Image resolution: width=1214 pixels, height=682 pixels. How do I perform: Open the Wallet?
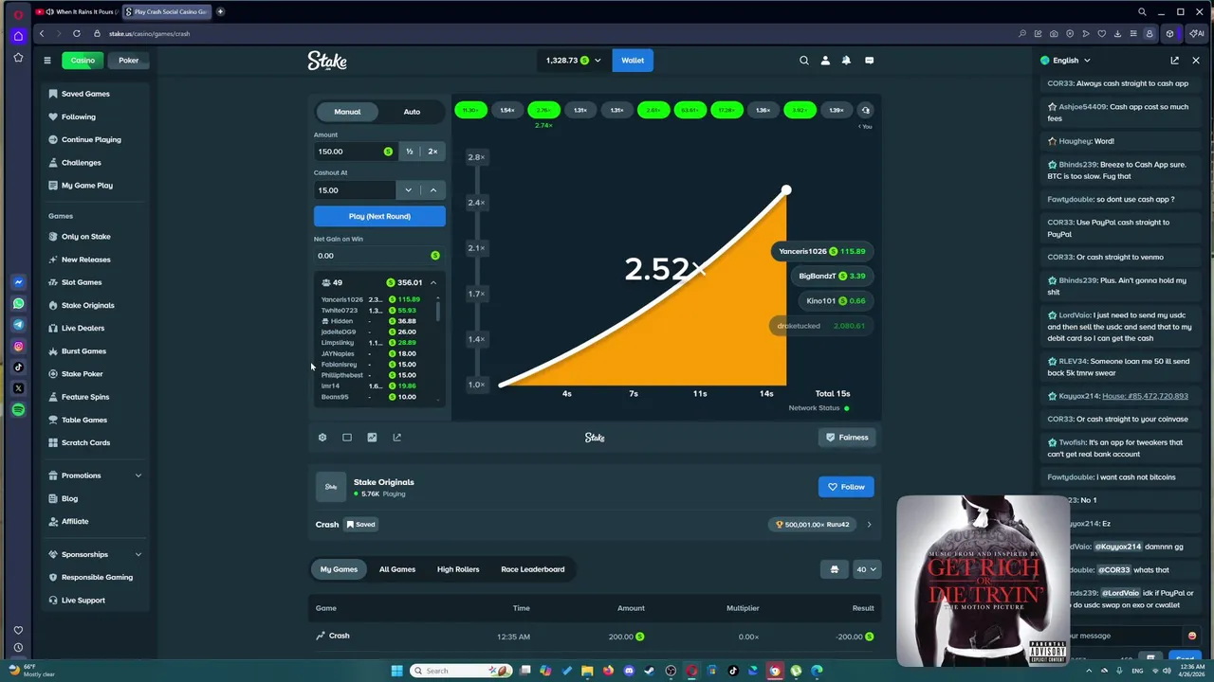(633, 61)
